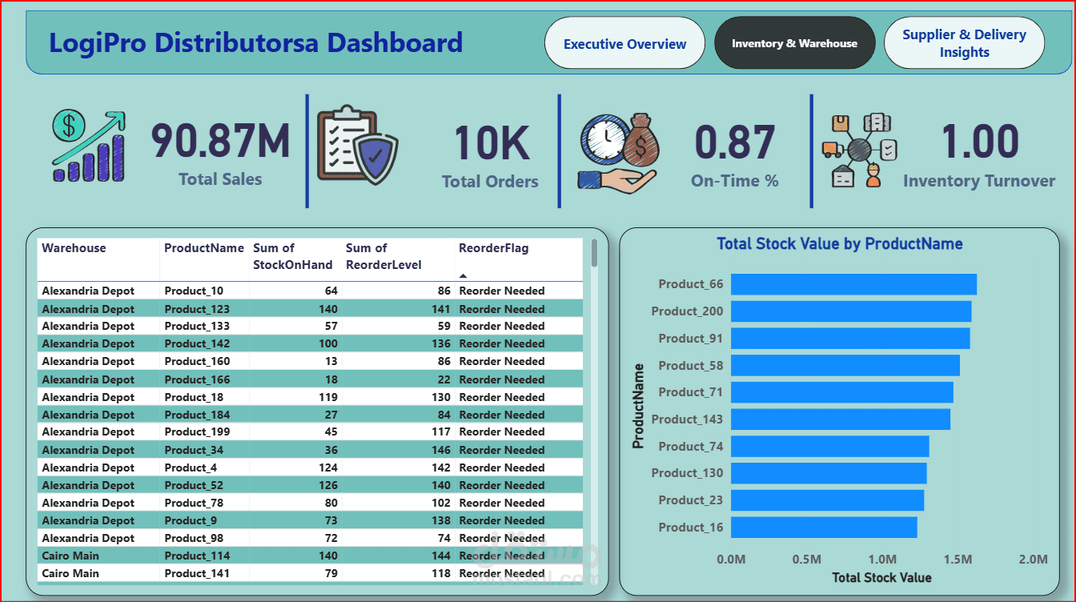Select the Product_130 bar in chart
Image resolution: width=1076 pixels, height=602 pixels.
[829, 473]
